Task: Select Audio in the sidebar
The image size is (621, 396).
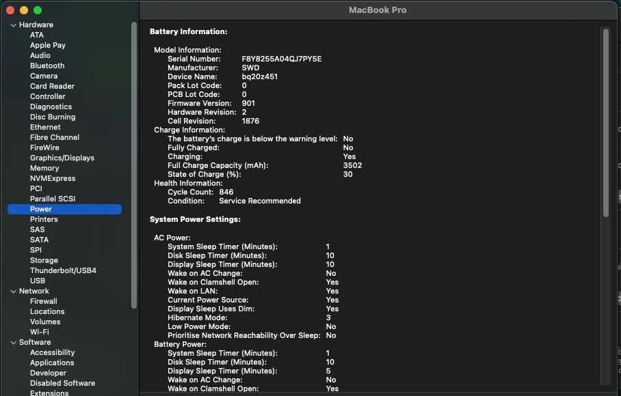Action: click(x=40, y=55)
